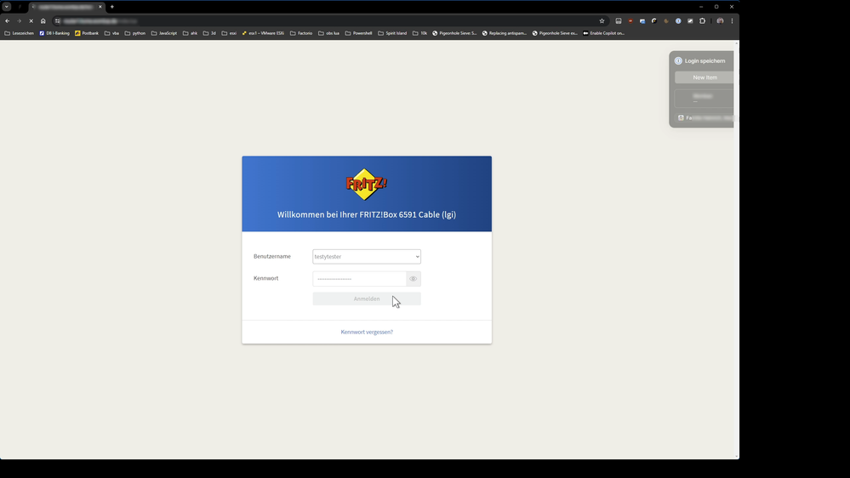Bookmark this page with the star icon
Viewport: 850px width, 478px height.
(x=602, y=20)
